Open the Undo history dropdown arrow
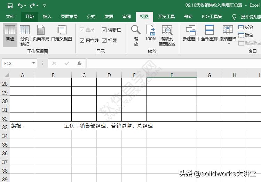This screenshot has height=182, width=261. 25,6
